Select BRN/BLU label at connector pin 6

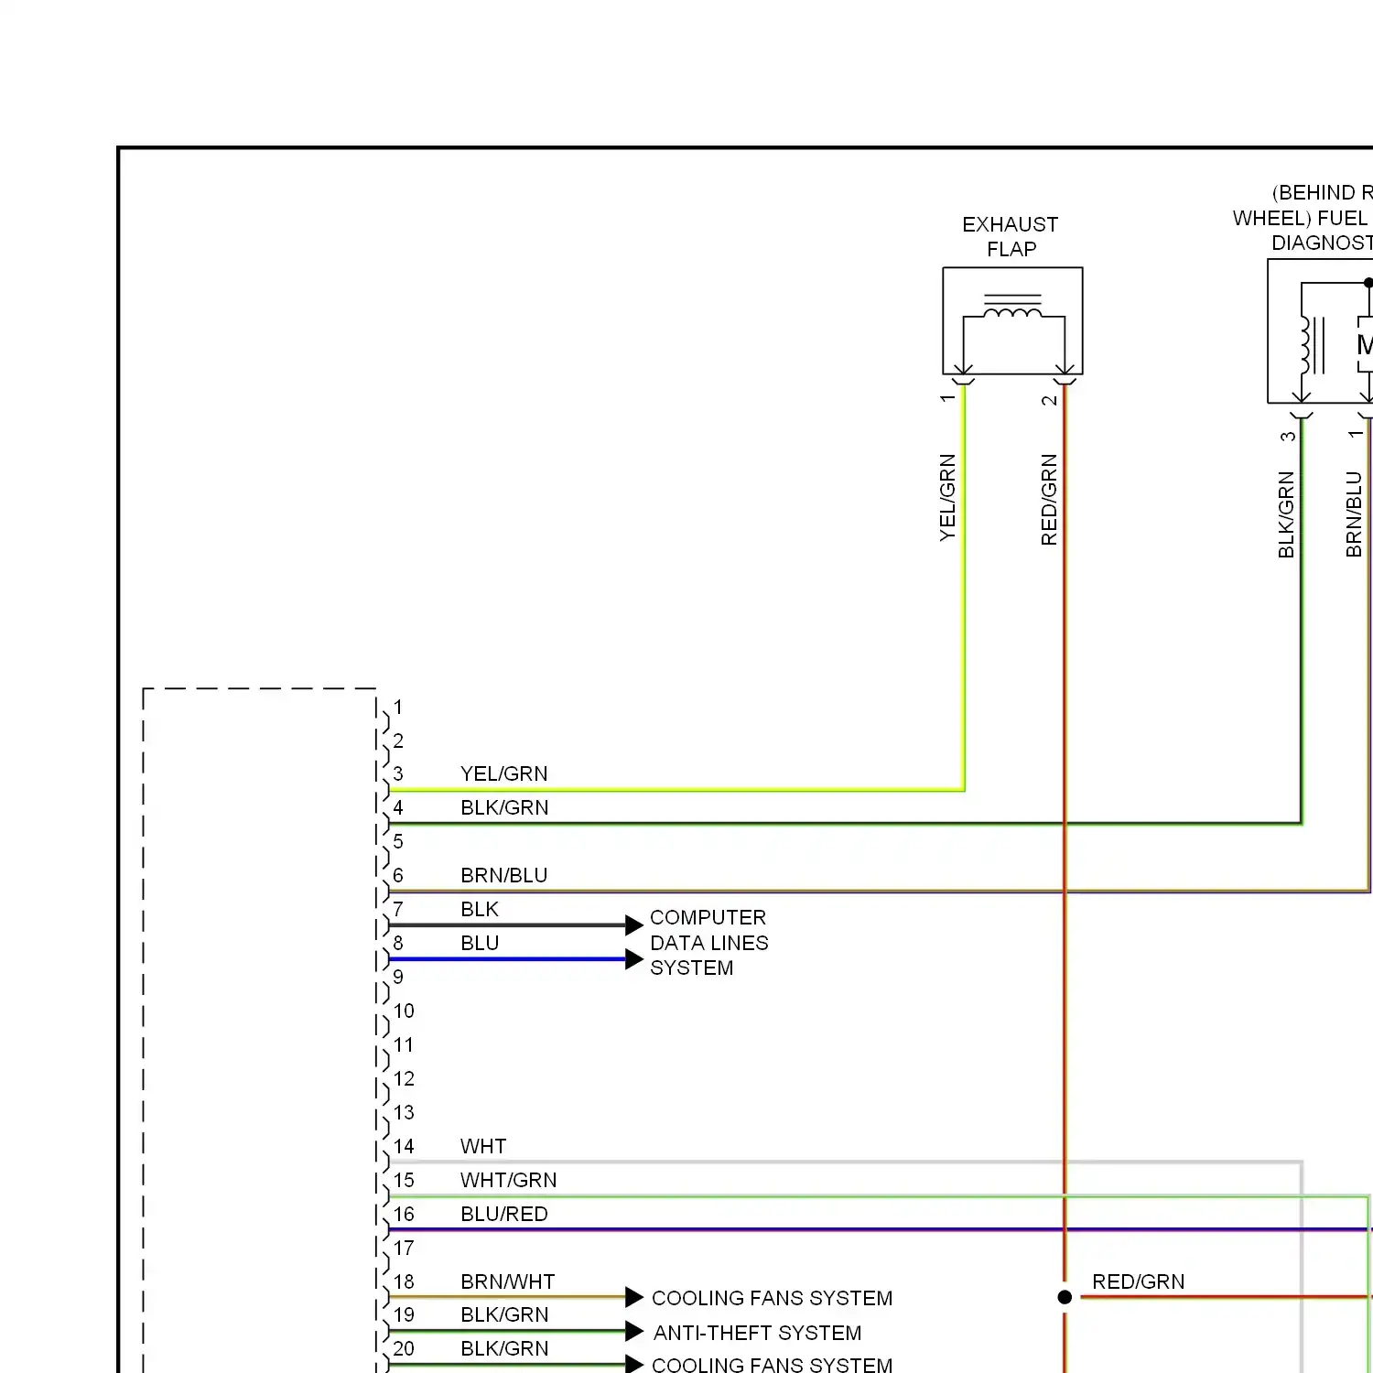click(x=504, y=875)
